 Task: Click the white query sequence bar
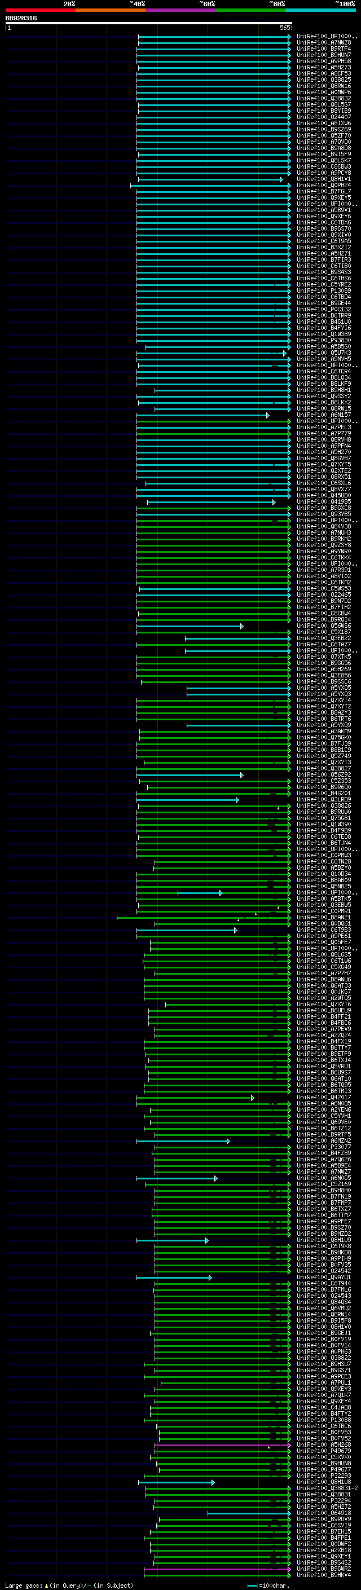[148, 23]
